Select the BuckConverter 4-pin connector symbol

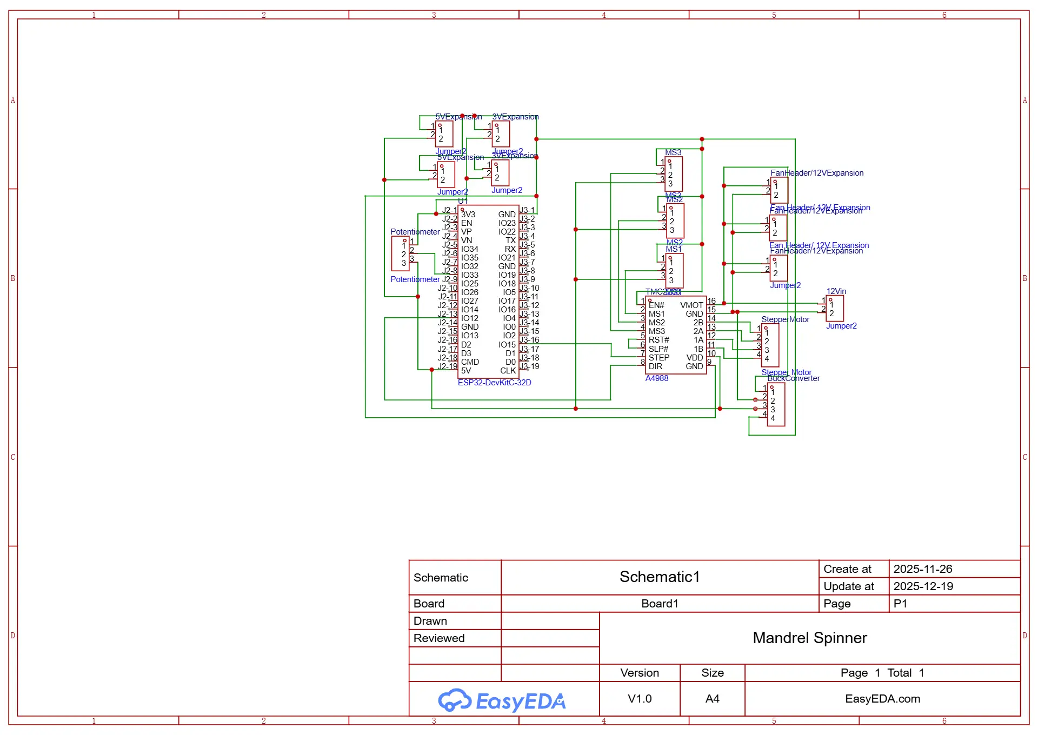click(x=776, y=404)
